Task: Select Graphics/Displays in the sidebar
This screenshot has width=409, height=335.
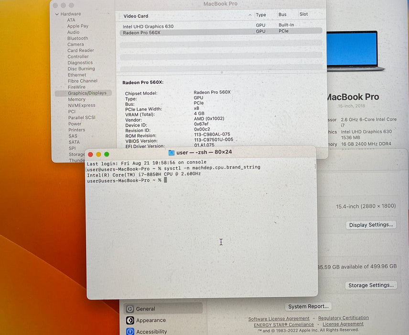Action: (83, 93)
